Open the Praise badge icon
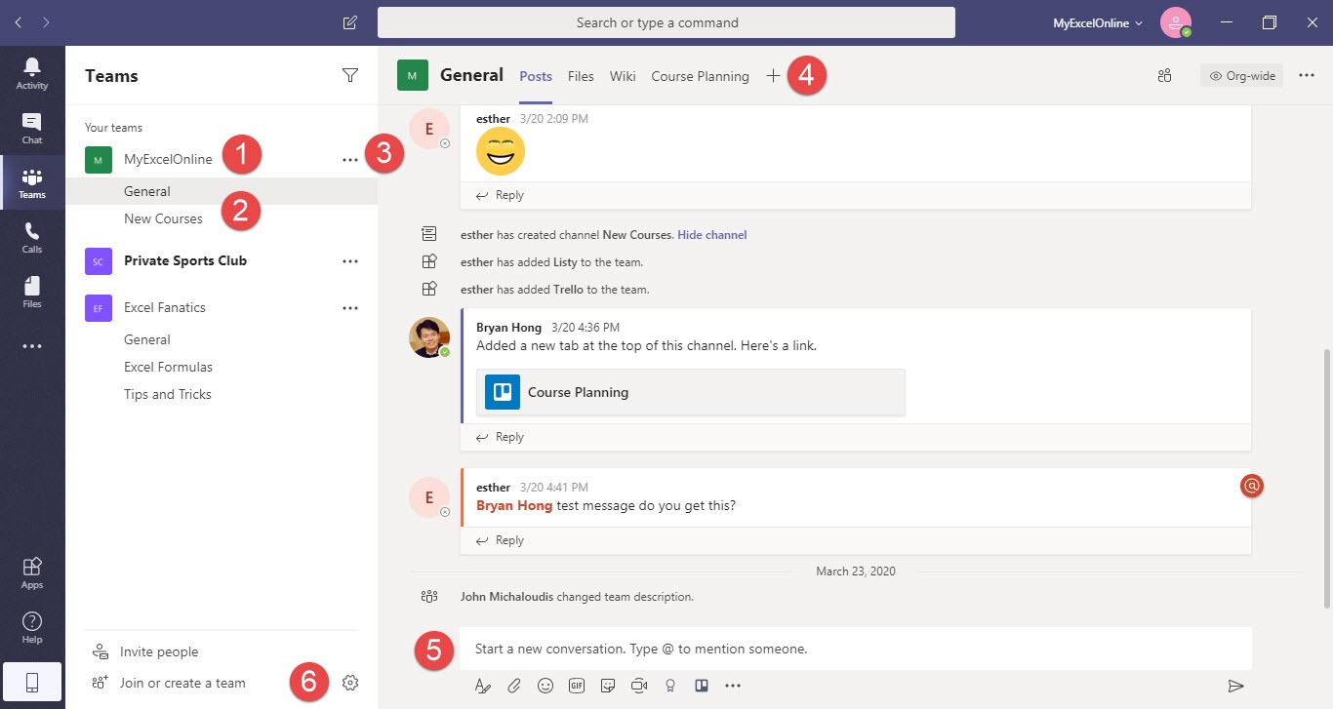The width and height of the screenshot is (1333, 709). [670, 686]
